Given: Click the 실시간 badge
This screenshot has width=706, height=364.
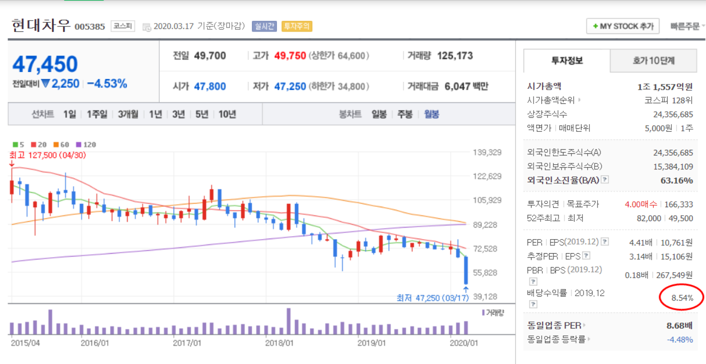Looking at the screenshot, I should coord(264,26).
